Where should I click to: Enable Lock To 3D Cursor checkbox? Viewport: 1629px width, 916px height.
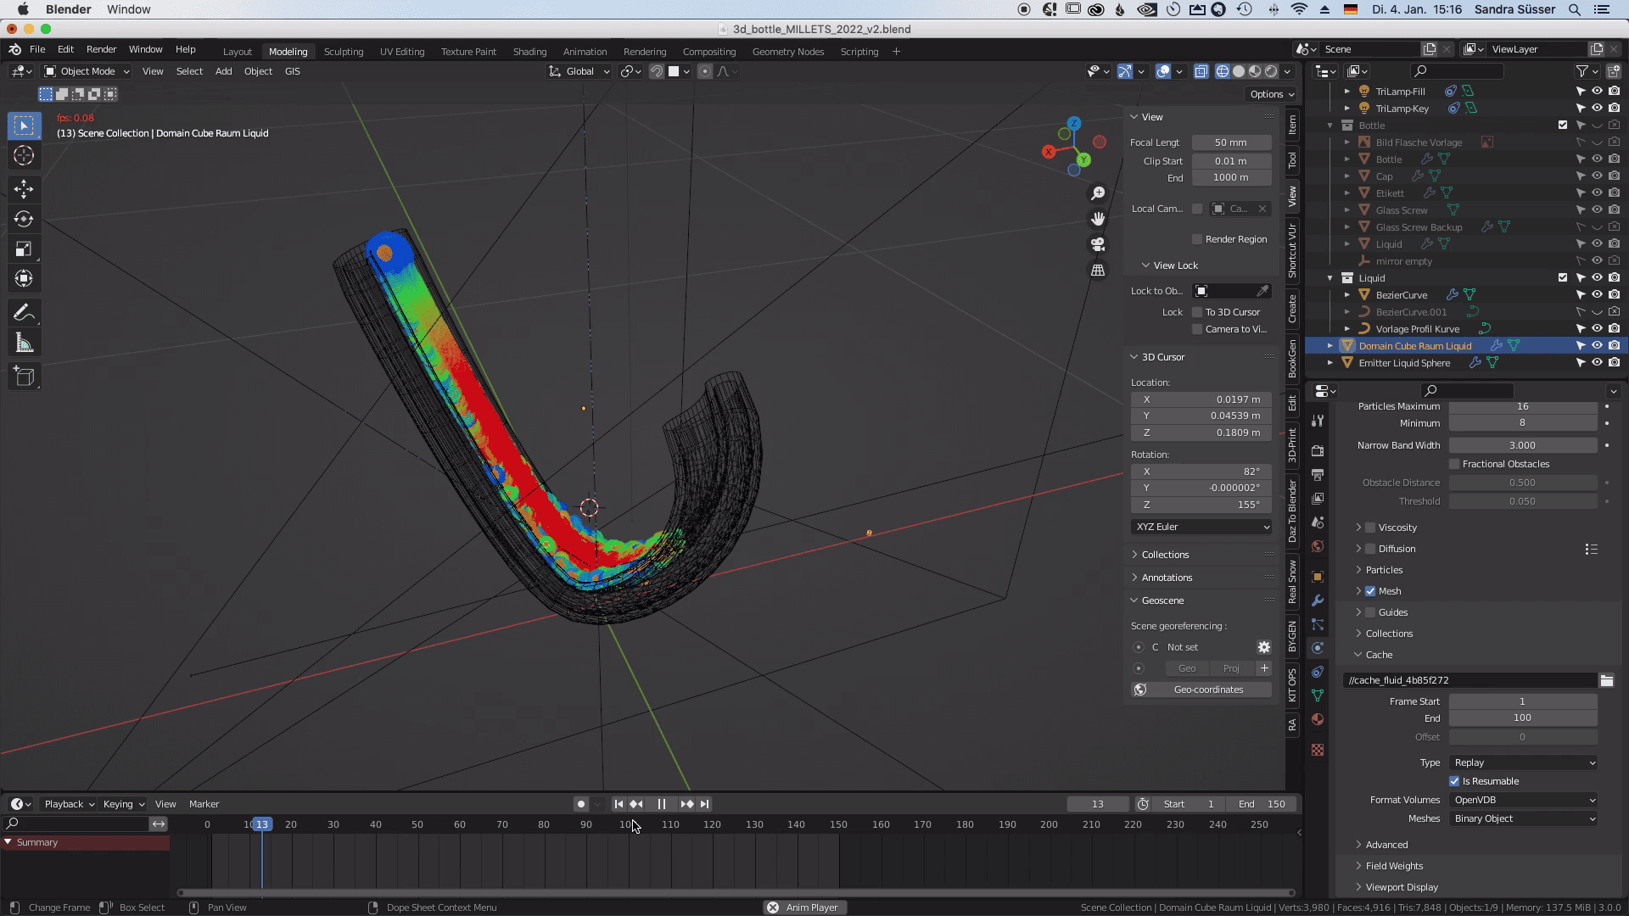(x=1197, y=312)
